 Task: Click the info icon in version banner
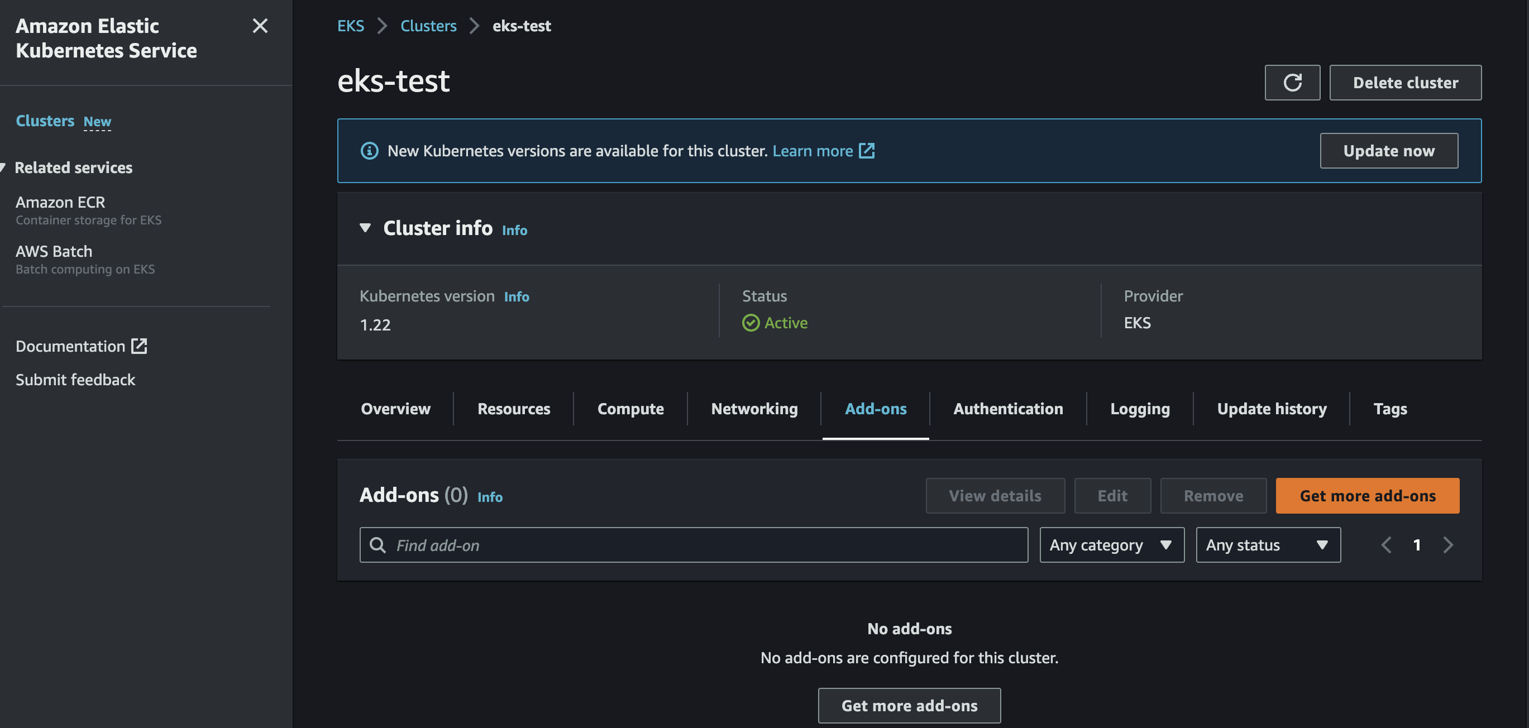pos(369,151)
